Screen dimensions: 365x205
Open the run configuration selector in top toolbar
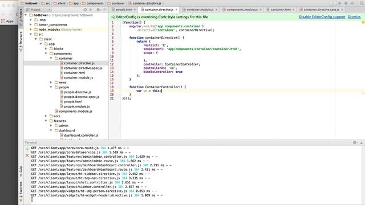point(333,3)
